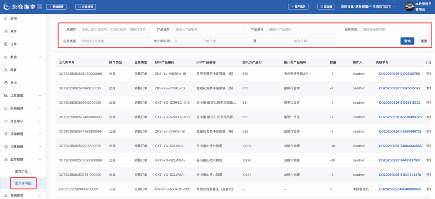Expand the 数据 menu chevron
This screenshot has width=435, height=199.
[x=40, y=57]
